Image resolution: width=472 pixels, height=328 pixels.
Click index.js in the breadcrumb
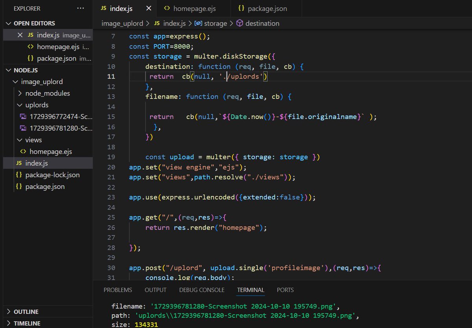click(x=174, y=24)
